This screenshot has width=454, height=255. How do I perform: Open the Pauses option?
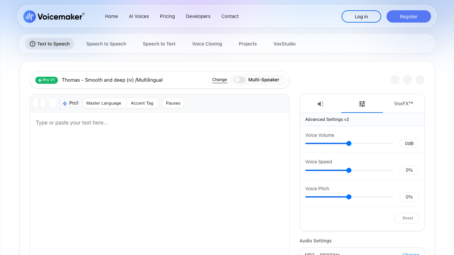(x=173, y=103)
